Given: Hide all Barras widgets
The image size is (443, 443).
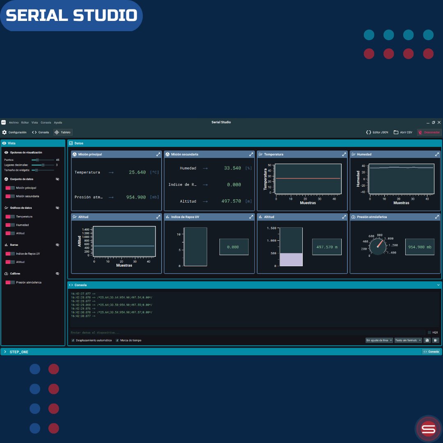Looking at the screenshot, I should pos(57,245).
